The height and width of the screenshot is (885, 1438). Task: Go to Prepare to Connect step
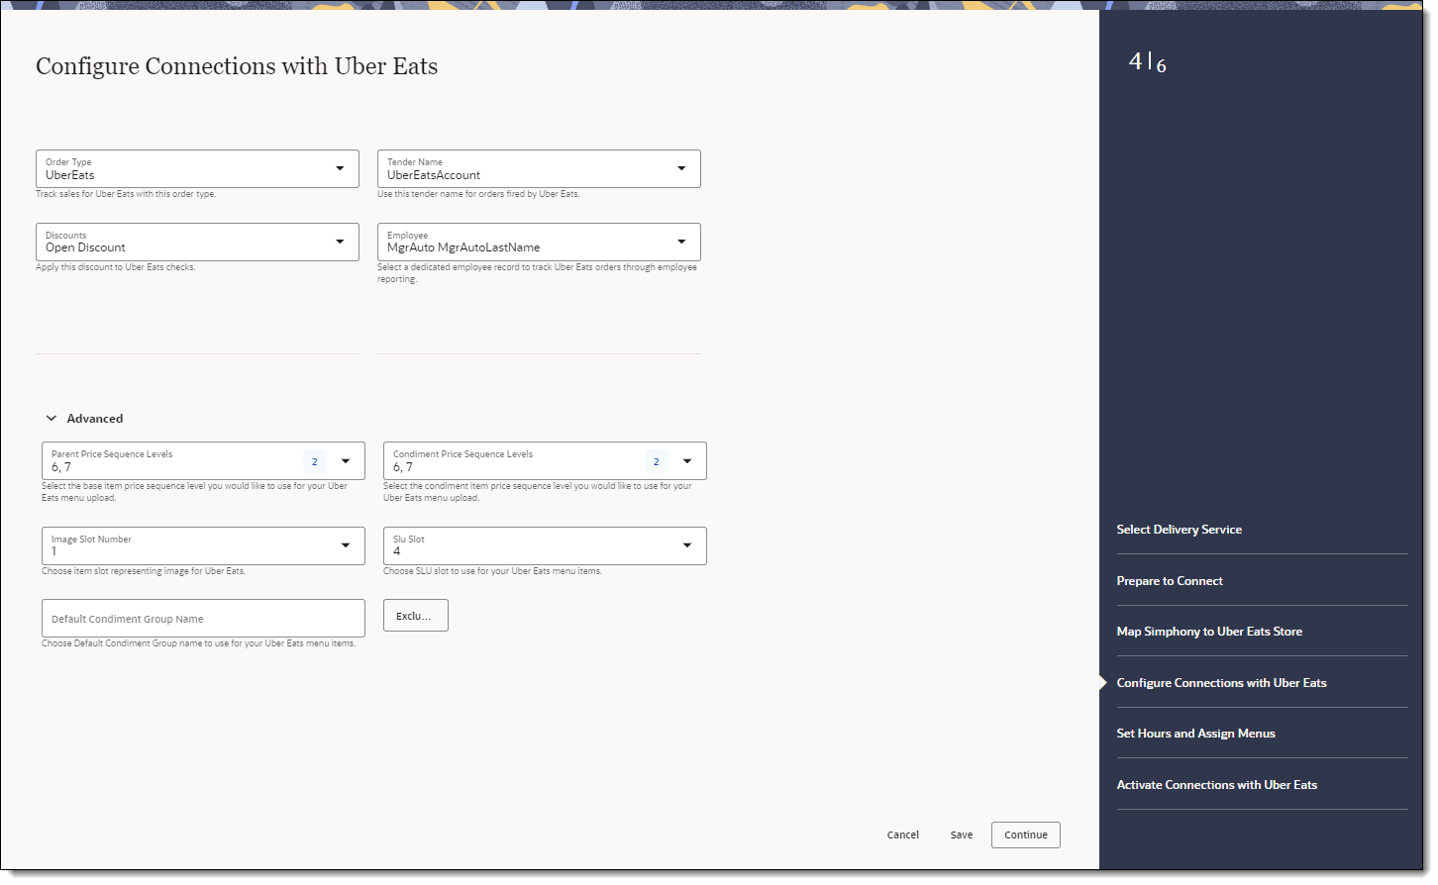[1170, 581]
